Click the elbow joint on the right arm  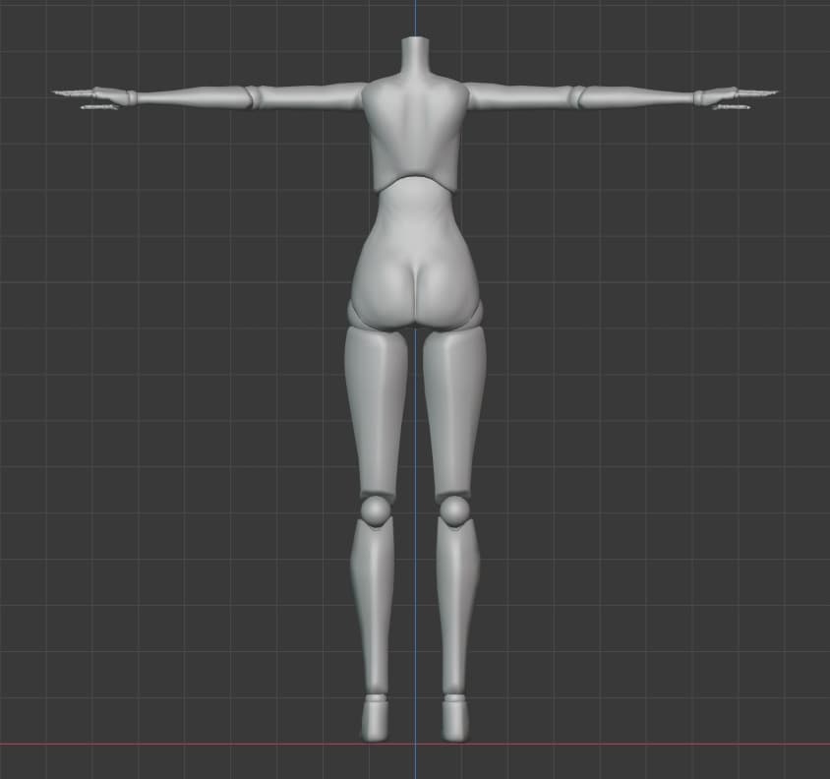[x=578, y=96]
